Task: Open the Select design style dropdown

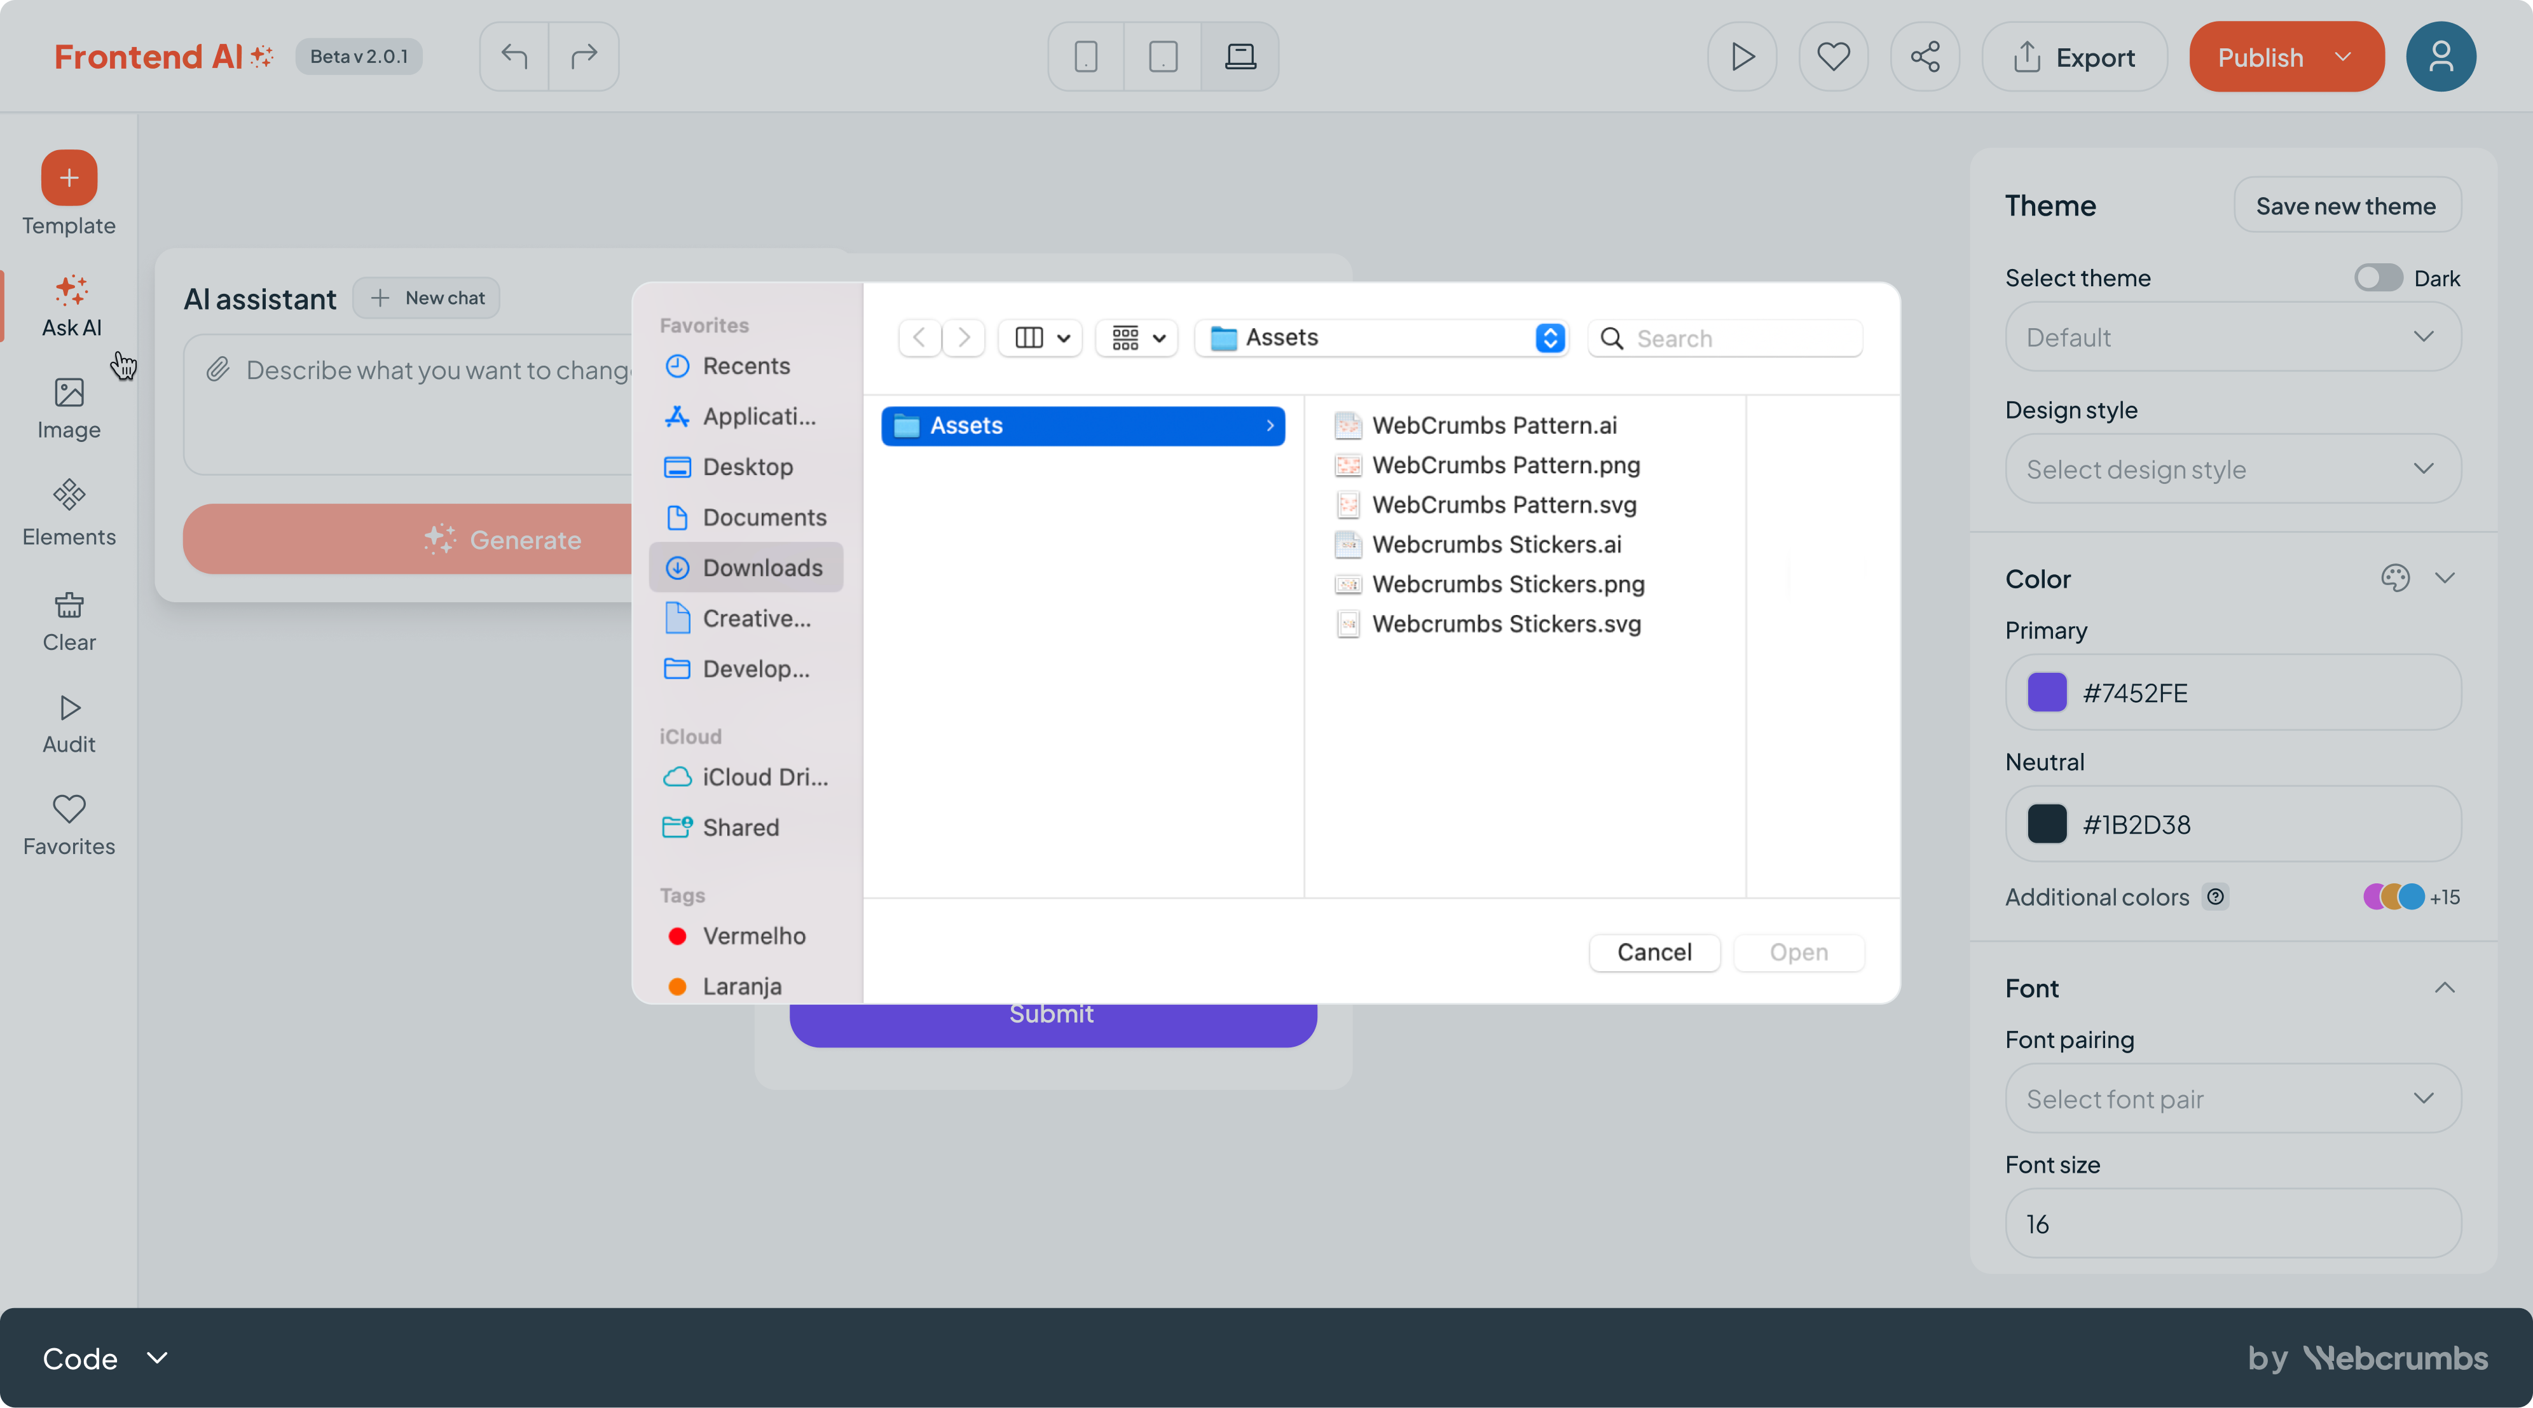Action: coord(2232,469)
